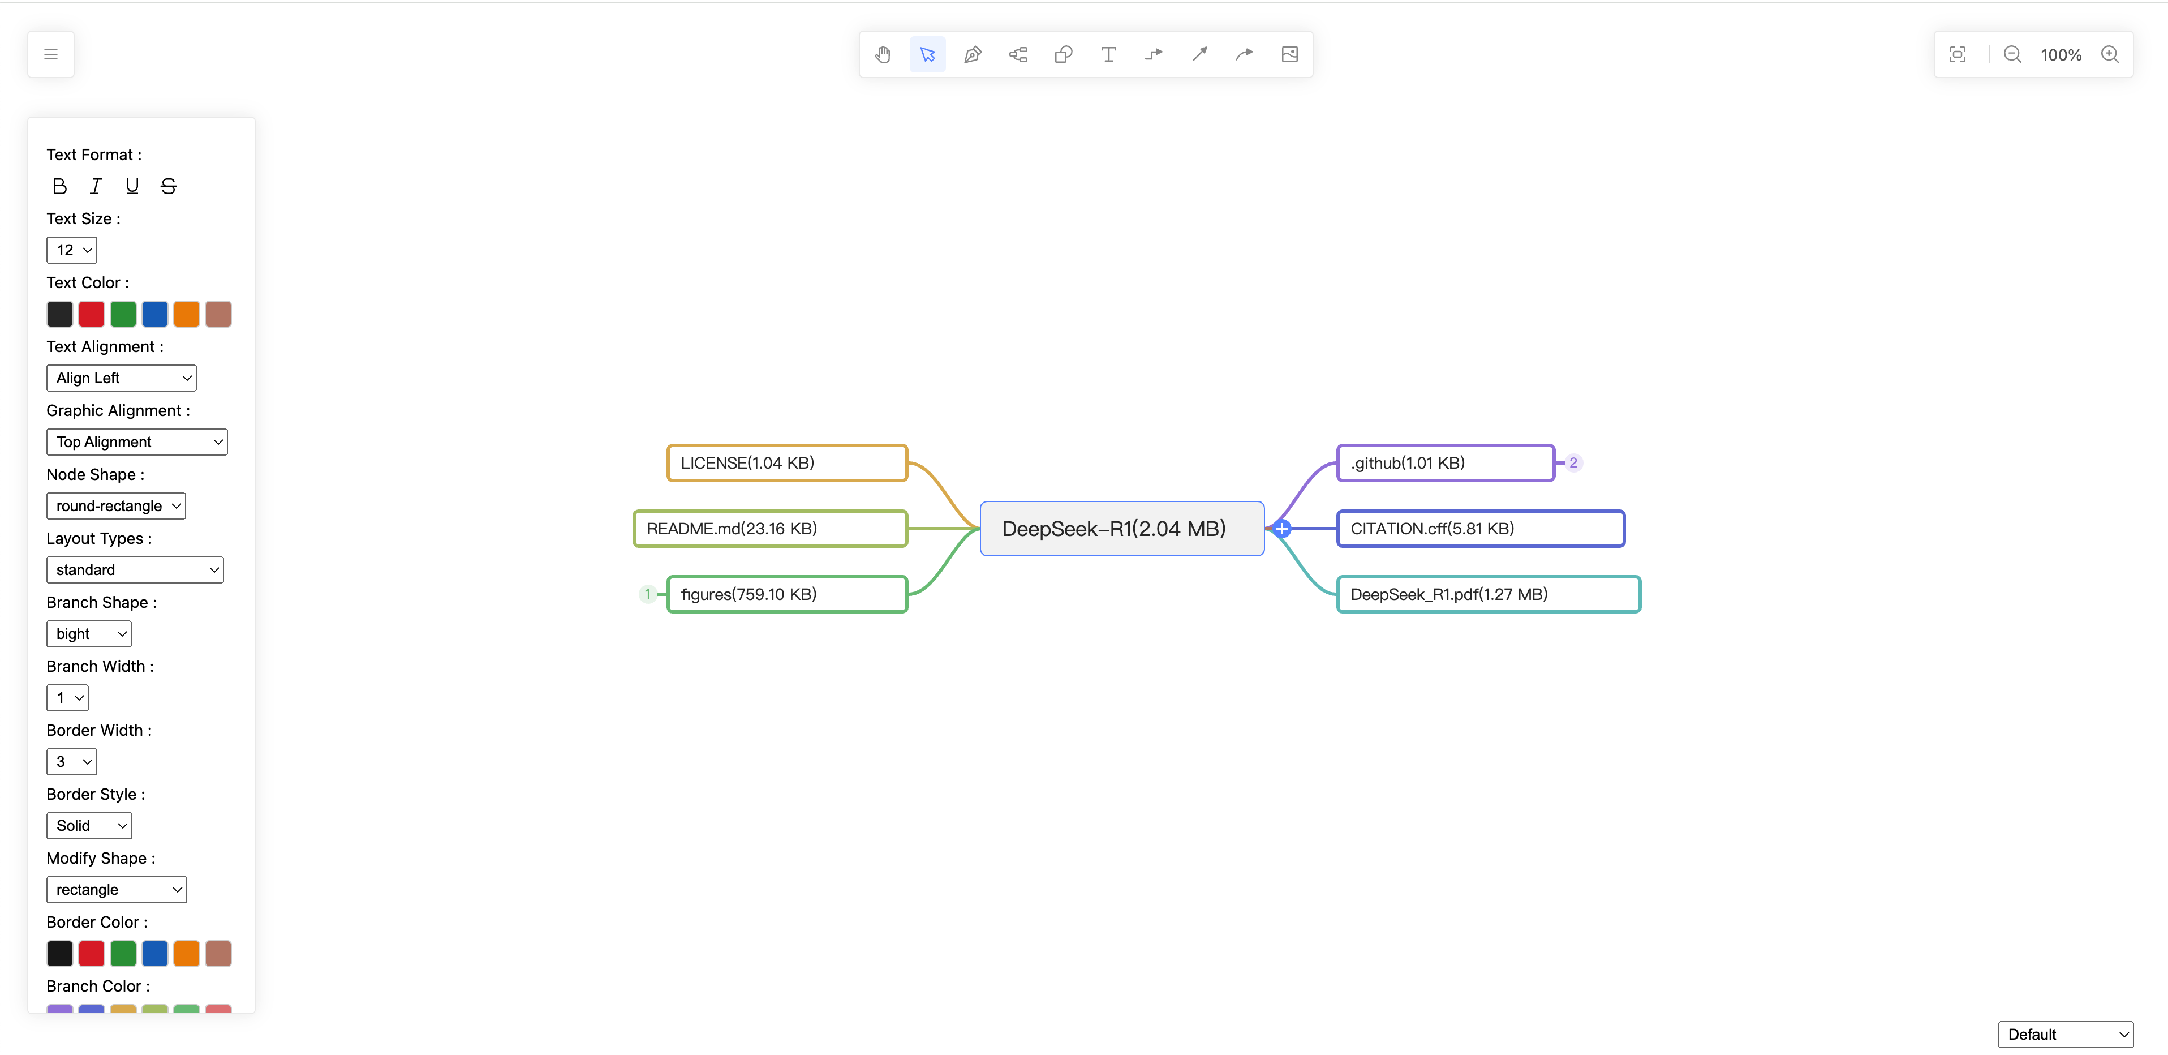Fit canvas to screen icon
The image size is (2168, 1055).
click(x=1958, y=55)
